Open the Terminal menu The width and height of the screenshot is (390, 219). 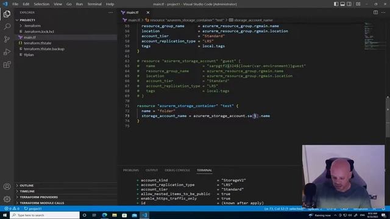[94, 4]
